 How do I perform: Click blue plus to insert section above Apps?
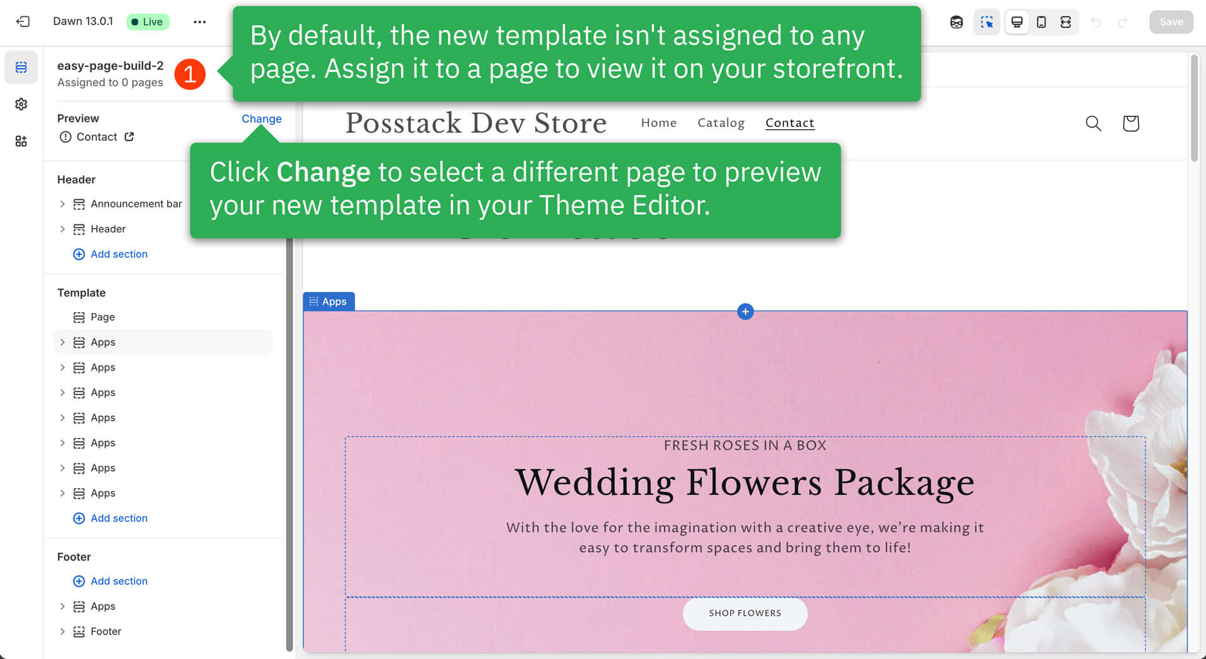745,312
